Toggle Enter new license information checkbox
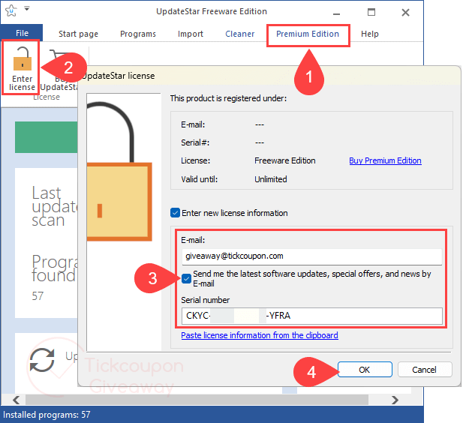Screen dimensions: 463x423 (x=175, y=213)
